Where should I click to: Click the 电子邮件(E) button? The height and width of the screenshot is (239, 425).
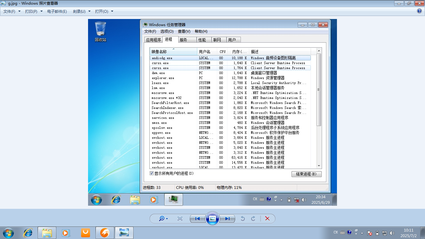click(57, 11)
